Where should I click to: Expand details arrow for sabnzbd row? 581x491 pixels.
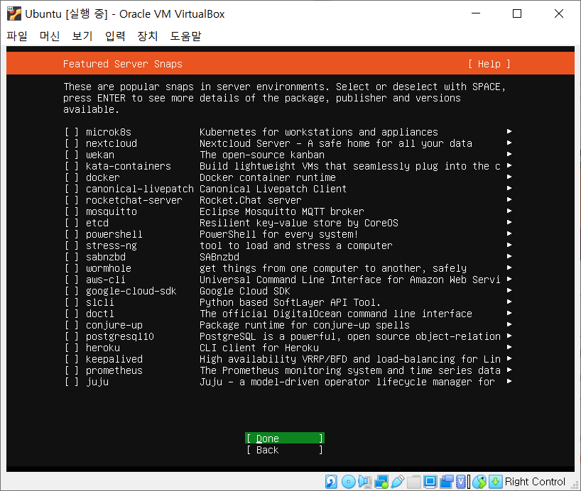click(509, 256)
